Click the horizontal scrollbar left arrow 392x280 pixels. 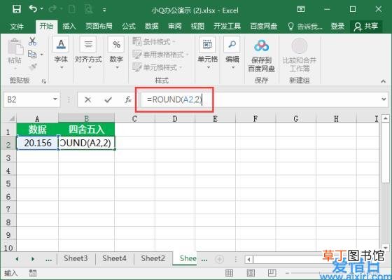[x=248, y=259]
